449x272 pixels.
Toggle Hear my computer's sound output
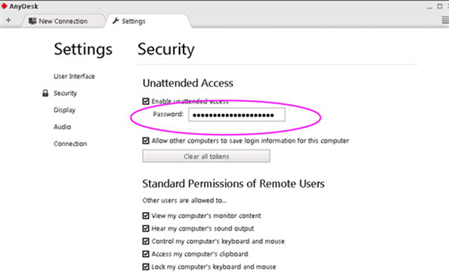click(146, 229)
